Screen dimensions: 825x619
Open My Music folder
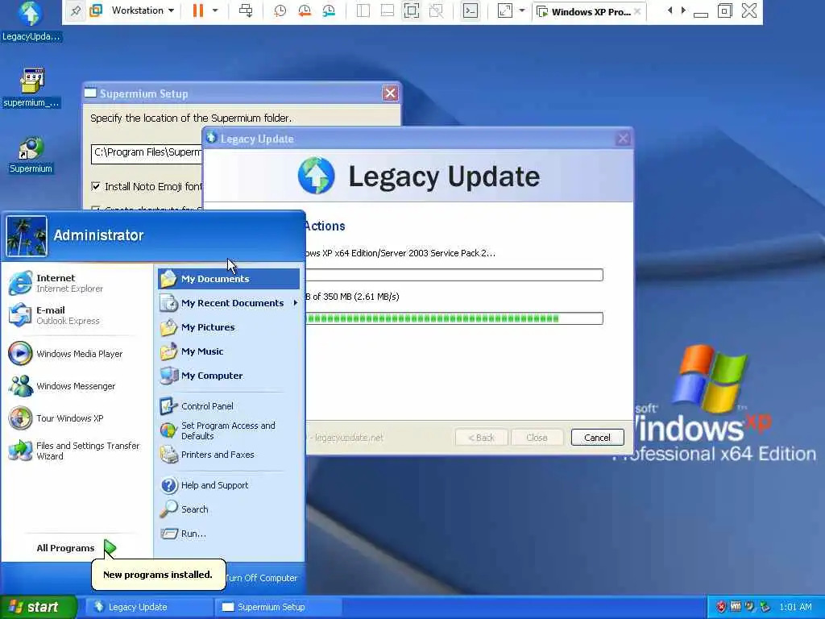[228, 351]
